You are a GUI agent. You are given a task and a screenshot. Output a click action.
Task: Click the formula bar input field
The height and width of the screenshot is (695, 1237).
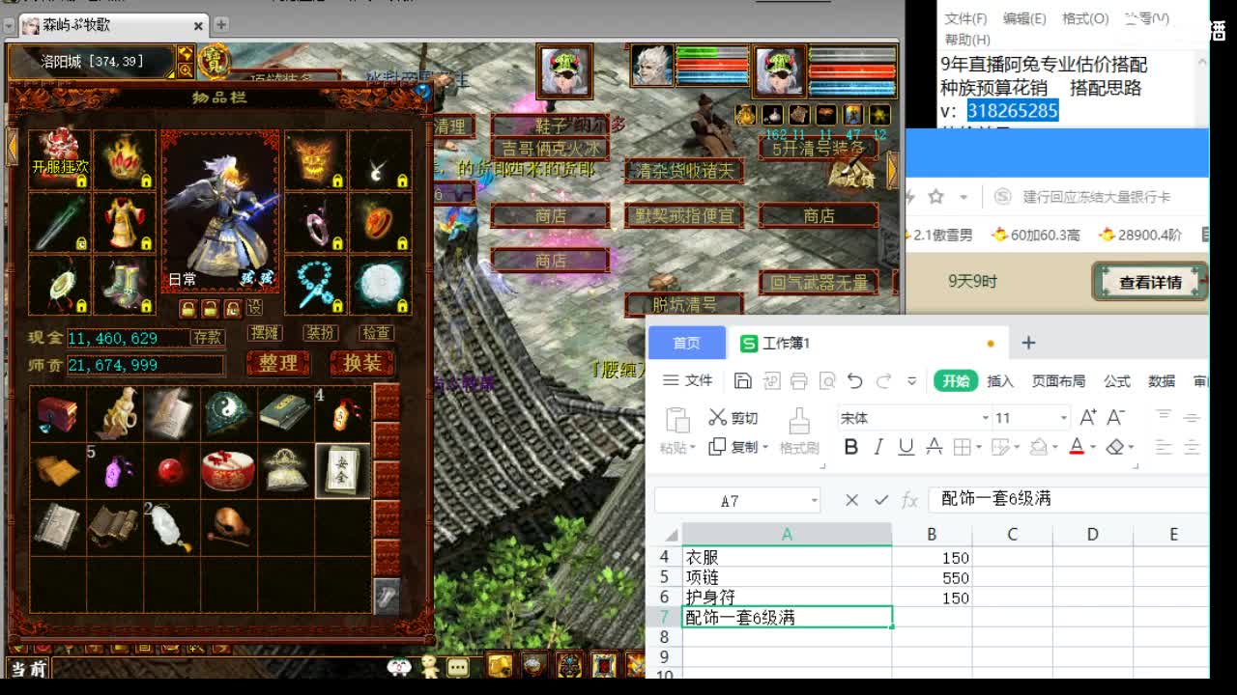tap(1069, 499)
